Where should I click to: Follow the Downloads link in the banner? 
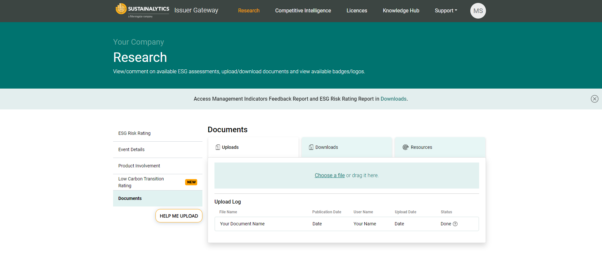(x=393, y=99)
